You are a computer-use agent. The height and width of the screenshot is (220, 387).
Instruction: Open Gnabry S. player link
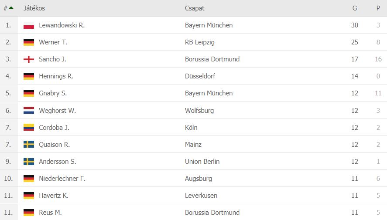click(52, 93)
